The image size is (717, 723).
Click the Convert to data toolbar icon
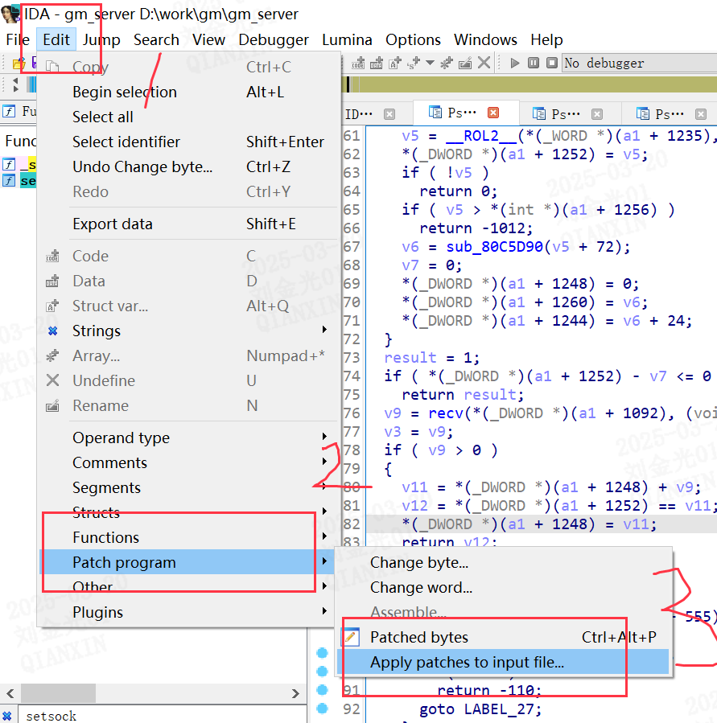(x=377, y=64)
